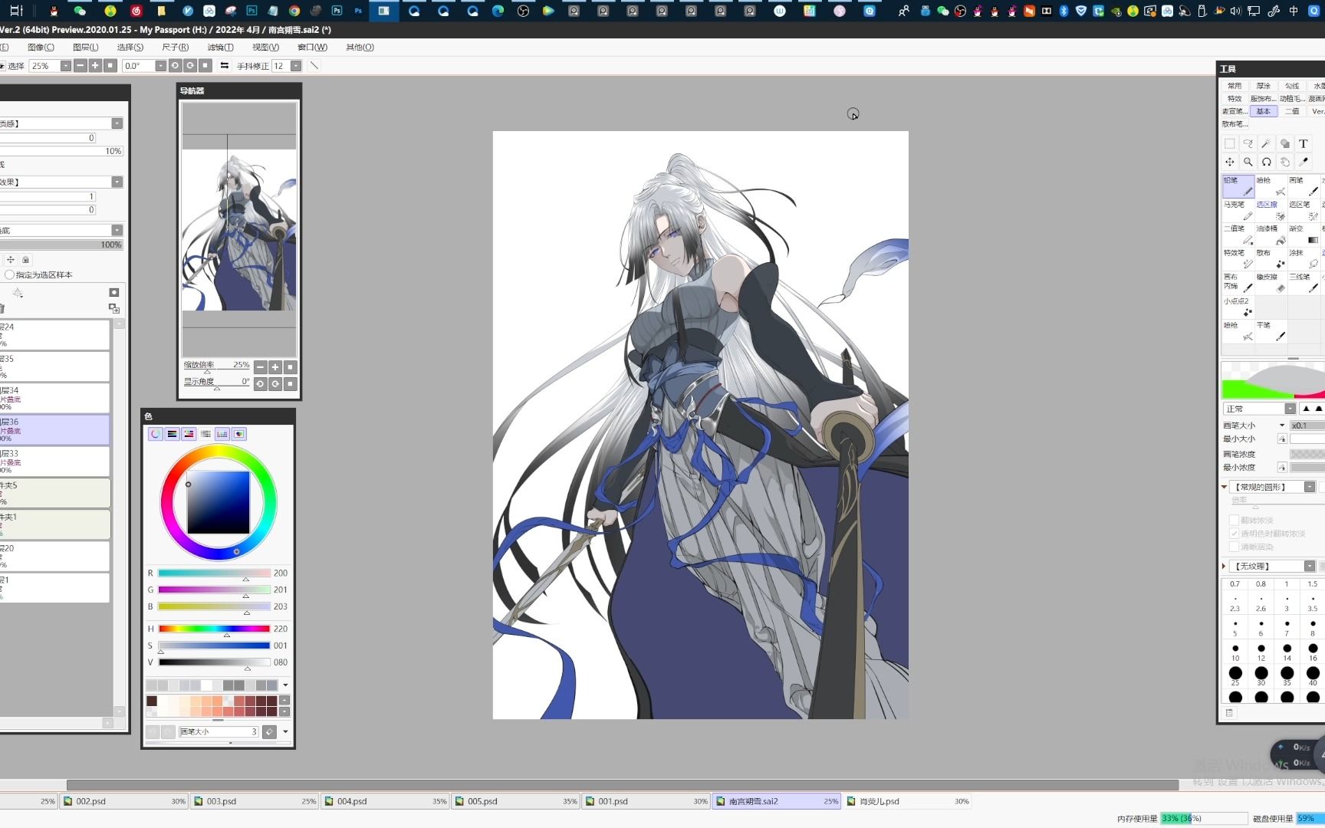Switch to the 005.psd document tab
1325x828 pixels.
click(x=515, y=801)
